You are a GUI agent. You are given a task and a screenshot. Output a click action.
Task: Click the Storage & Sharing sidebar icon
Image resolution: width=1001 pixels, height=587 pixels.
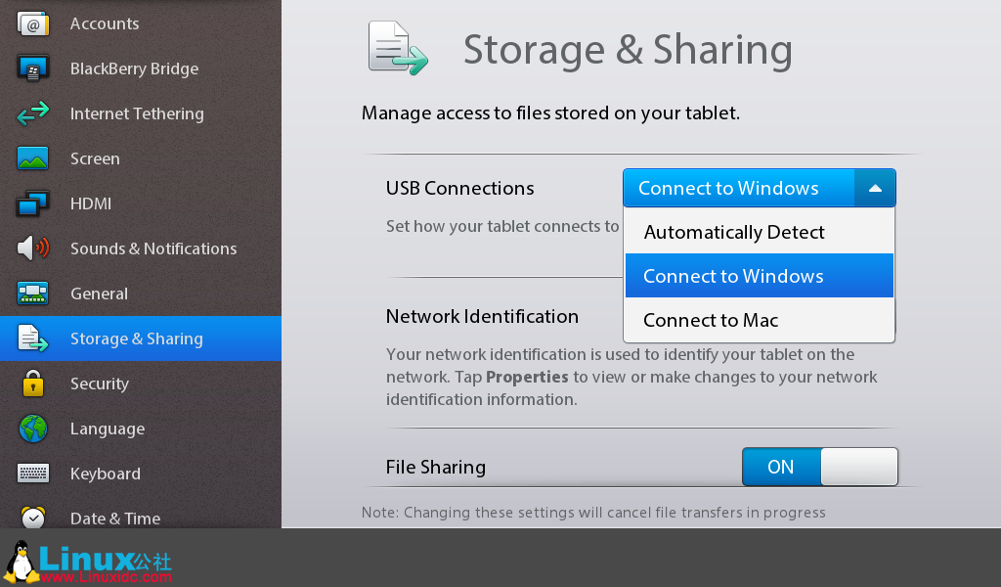tap(32, 339)
